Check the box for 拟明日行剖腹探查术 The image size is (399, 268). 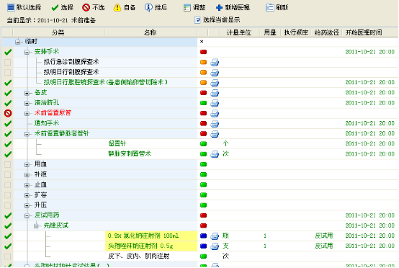click(8, 72)
